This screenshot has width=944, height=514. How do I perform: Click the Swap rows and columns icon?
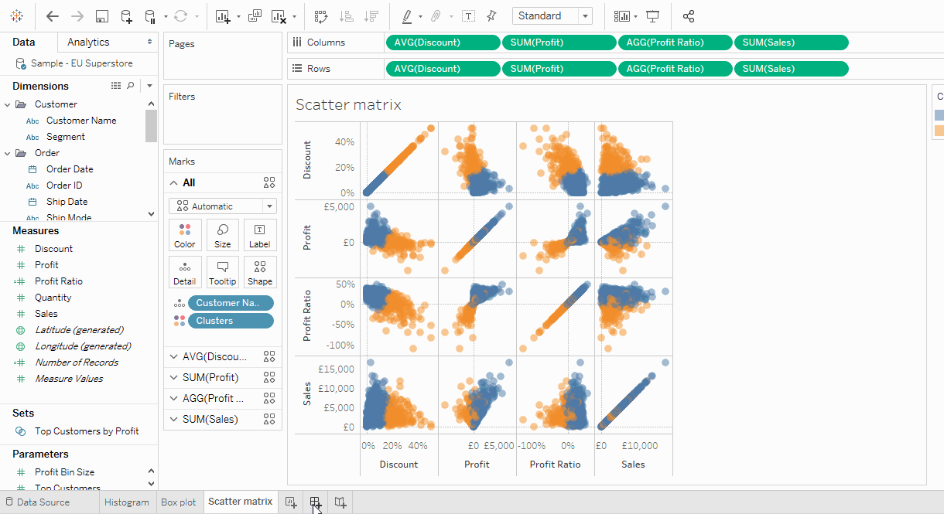click(x=321, y=16)
